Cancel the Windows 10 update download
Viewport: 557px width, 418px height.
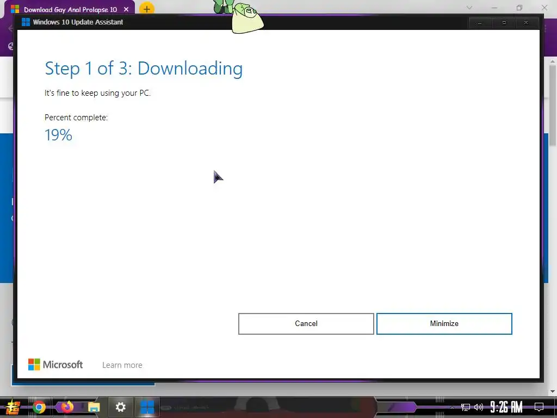click(306, 323)
